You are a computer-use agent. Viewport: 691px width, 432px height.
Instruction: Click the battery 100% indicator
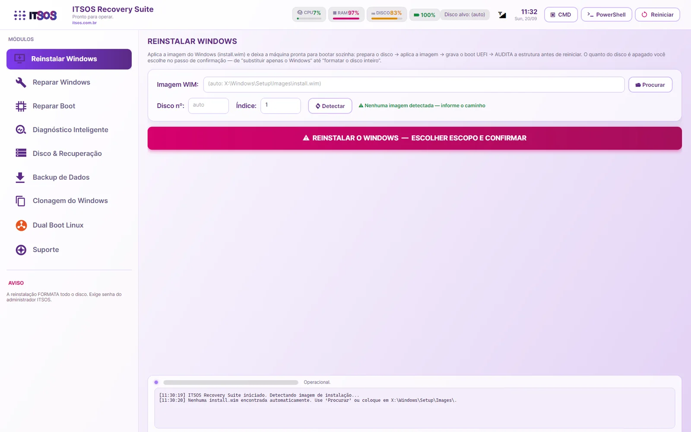pyautogui.click(x=425, y=15)
